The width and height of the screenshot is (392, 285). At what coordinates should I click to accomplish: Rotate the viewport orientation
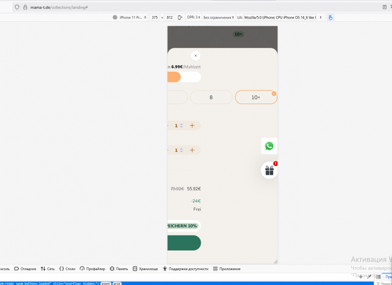point(180,17)
